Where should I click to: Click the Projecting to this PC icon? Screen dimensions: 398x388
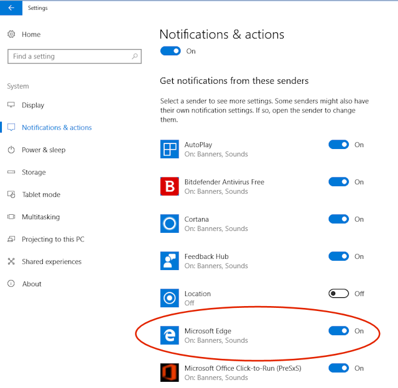coord(11,239)
